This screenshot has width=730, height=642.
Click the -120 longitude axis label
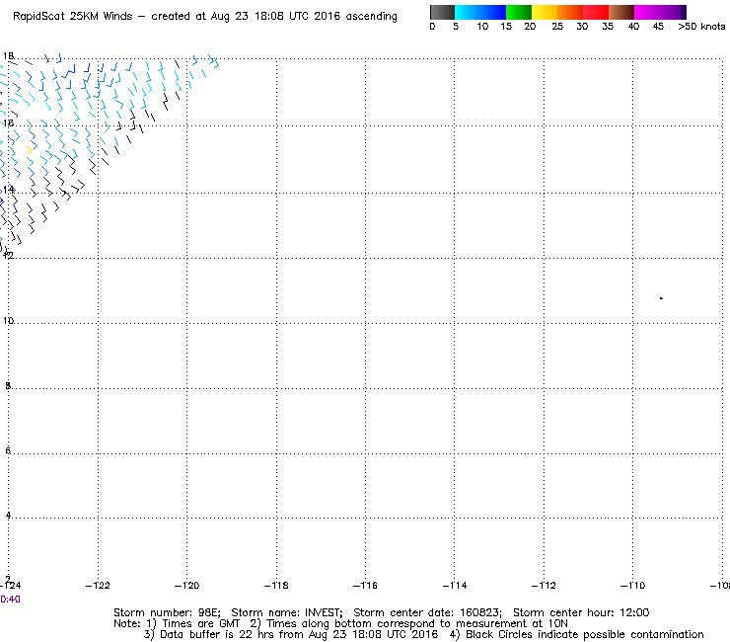tap(186, 586)
